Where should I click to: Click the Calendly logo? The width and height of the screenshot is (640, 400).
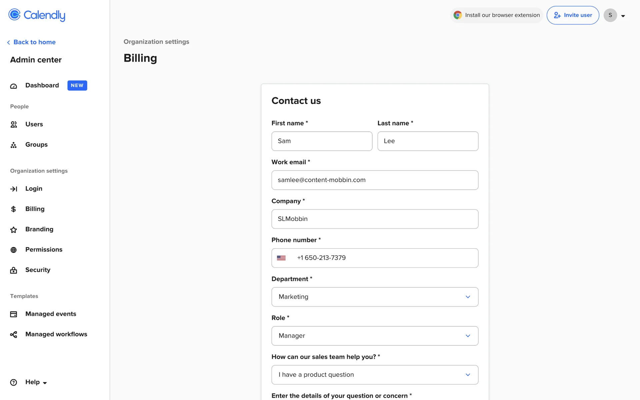point(37,15)
